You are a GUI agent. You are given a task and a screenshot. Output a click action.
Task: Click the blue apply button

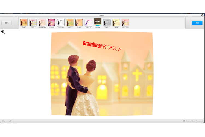197,23
